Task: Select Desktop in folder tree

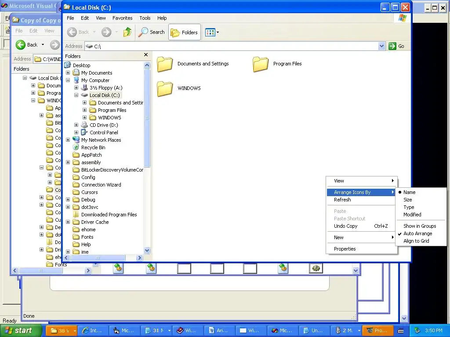Action: click(x=81, y=65)
